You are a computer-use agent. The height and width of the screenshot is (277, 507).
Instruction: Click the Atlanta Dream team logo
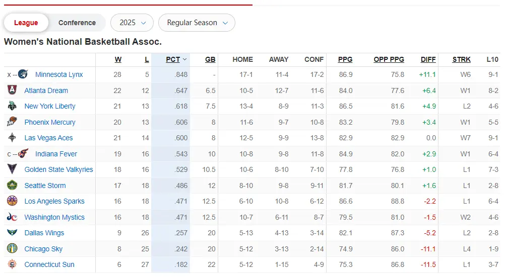pos(12,90)
